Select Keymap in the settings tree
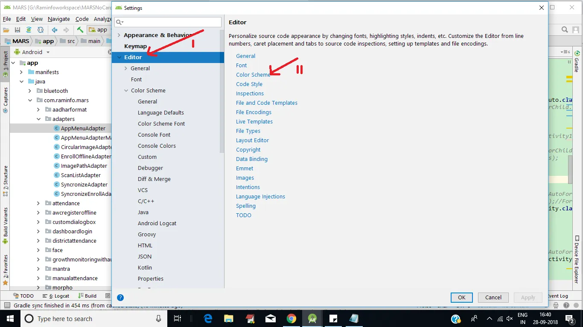The image size is (583, 327). coord(135,46)
